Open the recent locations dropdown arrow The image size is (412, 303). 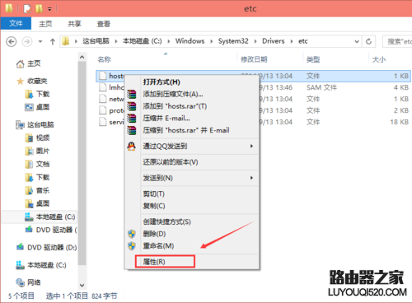tap(40, 42)
